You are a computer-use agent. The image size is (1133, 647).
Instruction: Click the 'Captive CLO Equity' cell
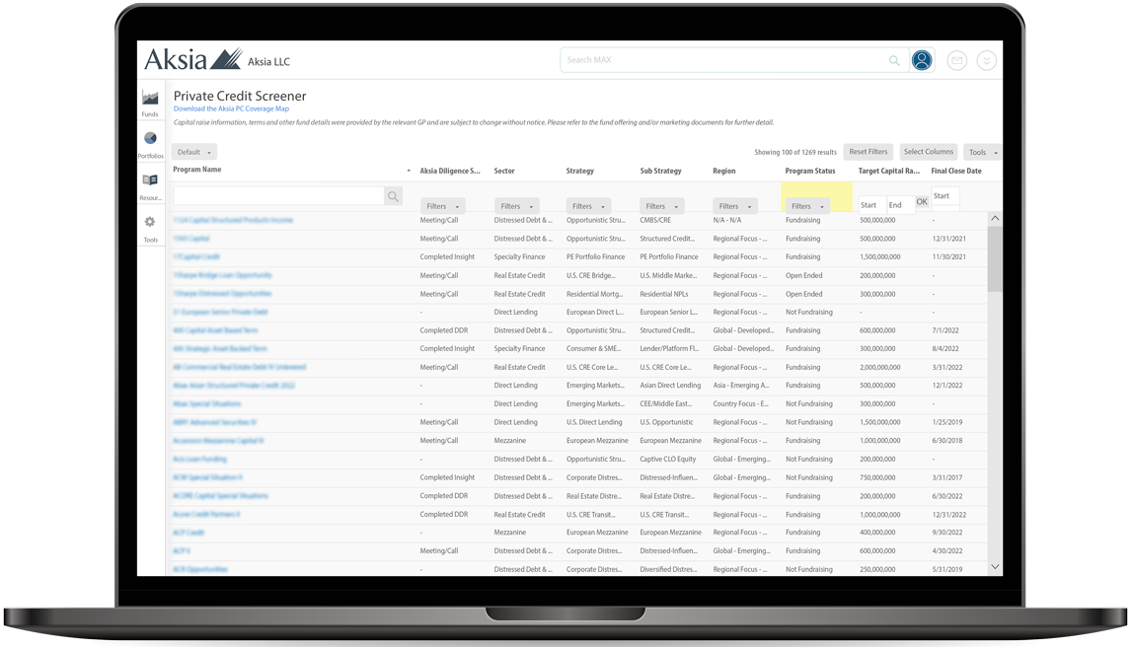[x=668, y=460]
